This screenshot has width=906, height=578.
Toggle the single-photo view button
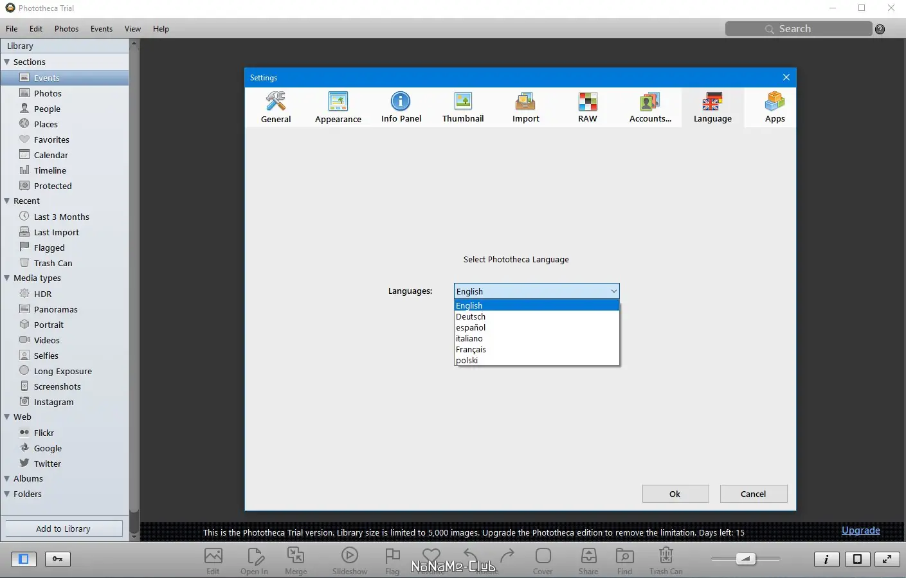click(x=857, y=559)
